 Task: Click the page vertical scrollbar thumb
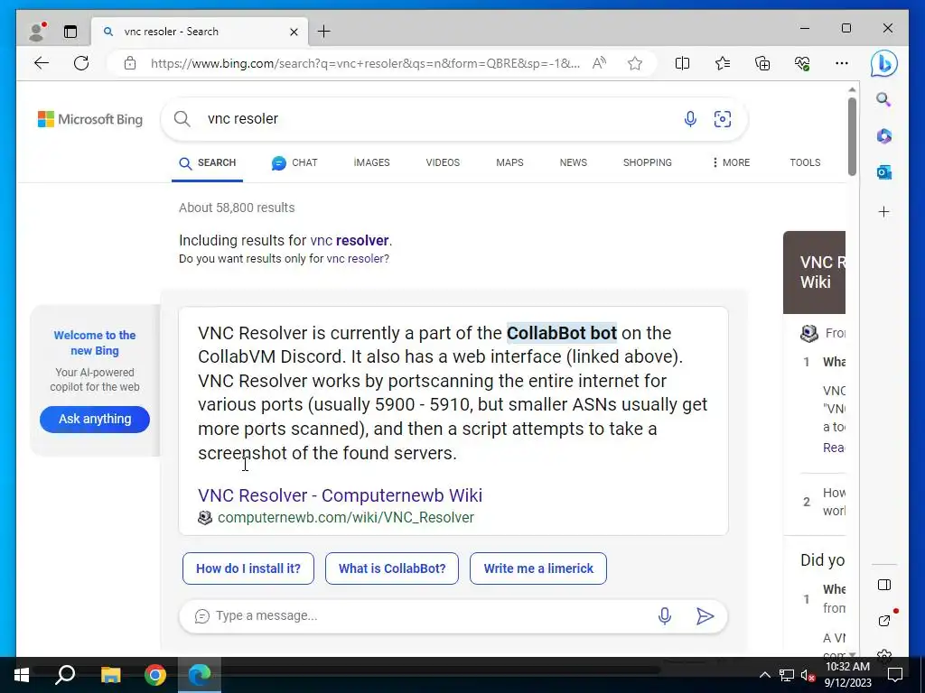click(x=852, y=136)
